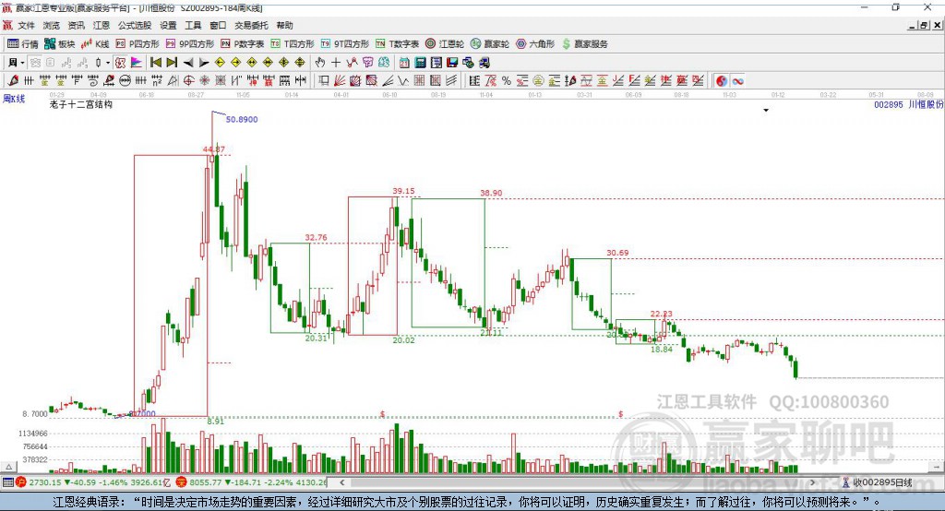945x511 pixels.
Task: Open the calendar date icon
Action: (x=404, y=63)
